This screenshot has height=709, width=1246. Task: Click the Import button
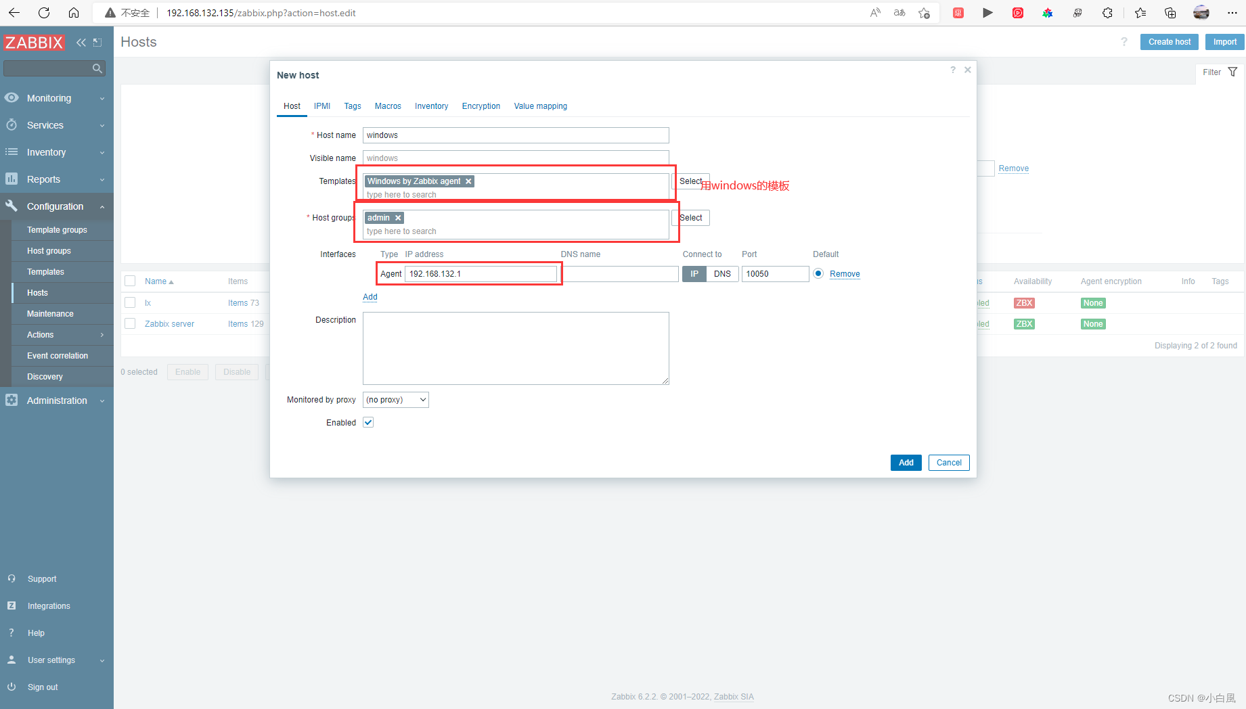coord(1225,42)
